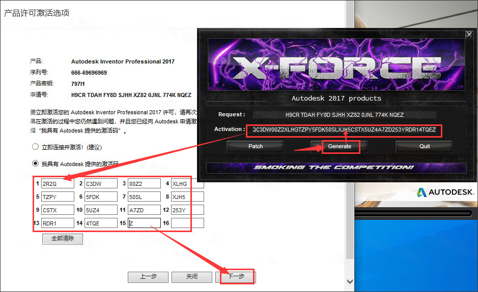Click activation code field 7 containing 50SL
Viewport: 478px width, 292px height.
pos(144,197)
